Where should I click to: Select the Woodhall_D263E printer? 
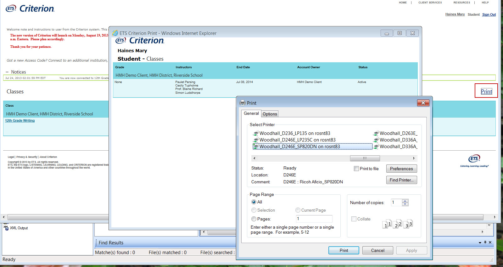tap(395, 133)
